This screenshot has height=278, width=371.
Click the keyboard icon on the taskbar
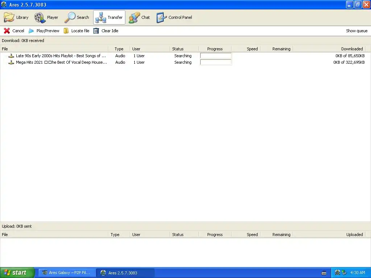click(x=324, y=273)
